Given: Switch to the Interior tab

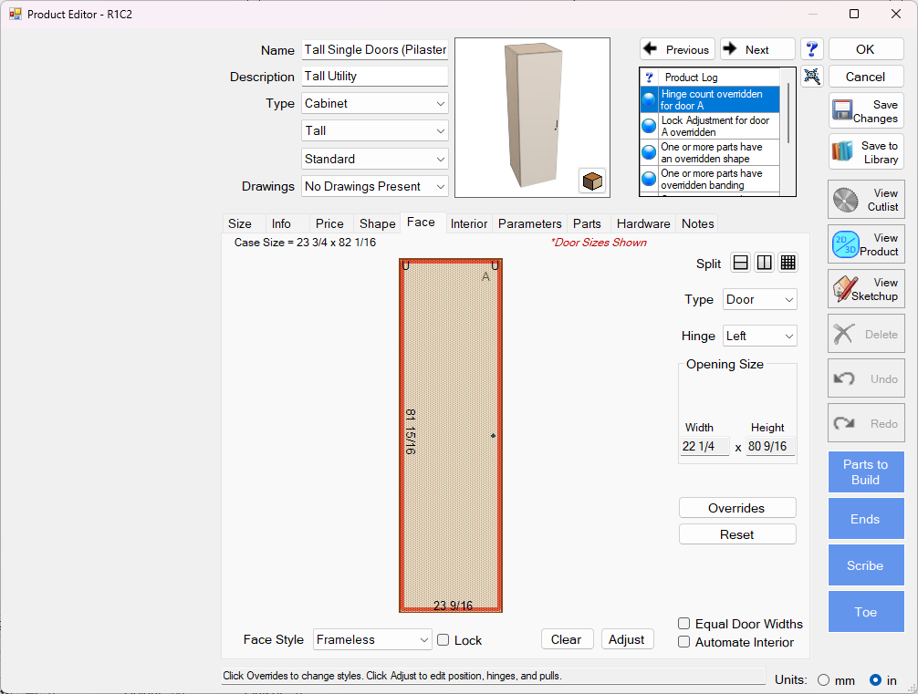Looking at the screenshot, I should point(469,223).
